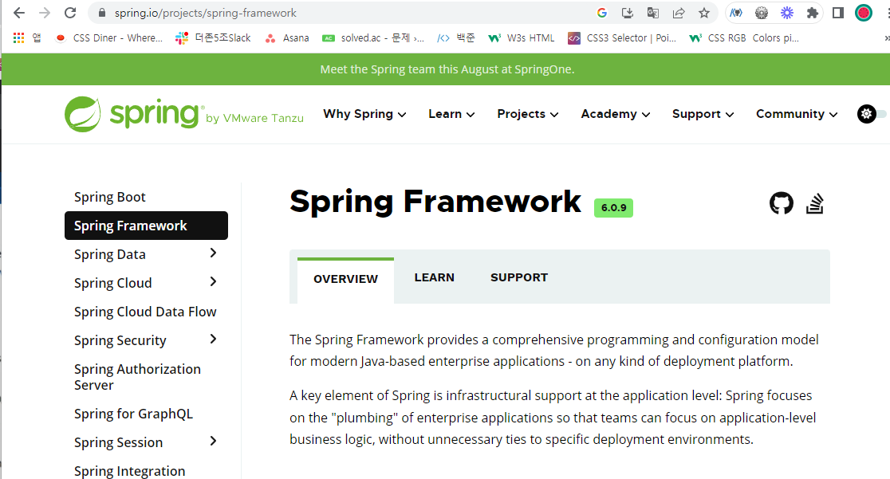Open the Slack bookmark

click(213, 38)
